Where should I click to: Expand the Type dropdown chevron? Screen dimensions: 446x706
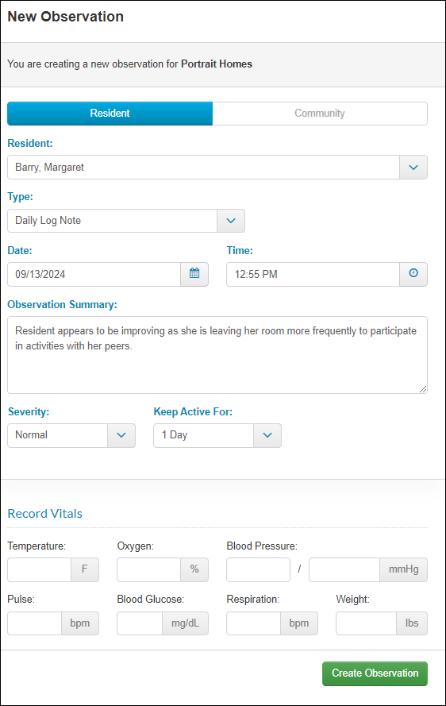(x=231, y=221)
